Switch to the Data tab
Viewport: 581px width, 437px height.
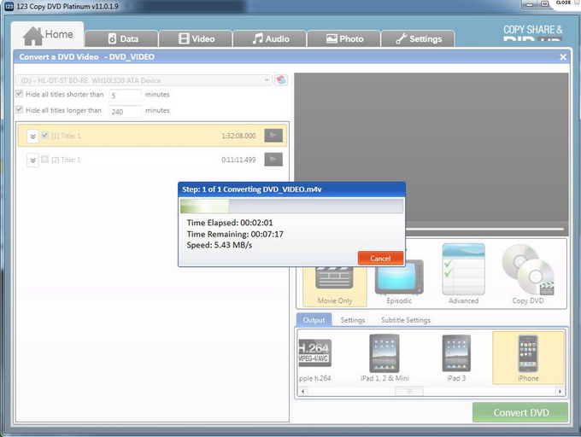[x=122, y=38]
